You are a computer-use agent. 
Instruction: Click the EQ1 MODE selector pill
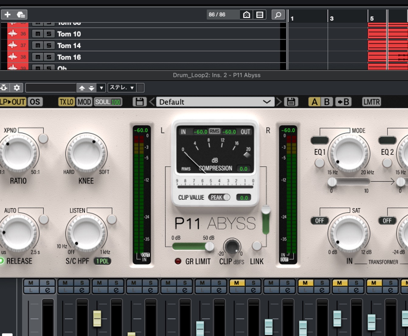(320, 140)
